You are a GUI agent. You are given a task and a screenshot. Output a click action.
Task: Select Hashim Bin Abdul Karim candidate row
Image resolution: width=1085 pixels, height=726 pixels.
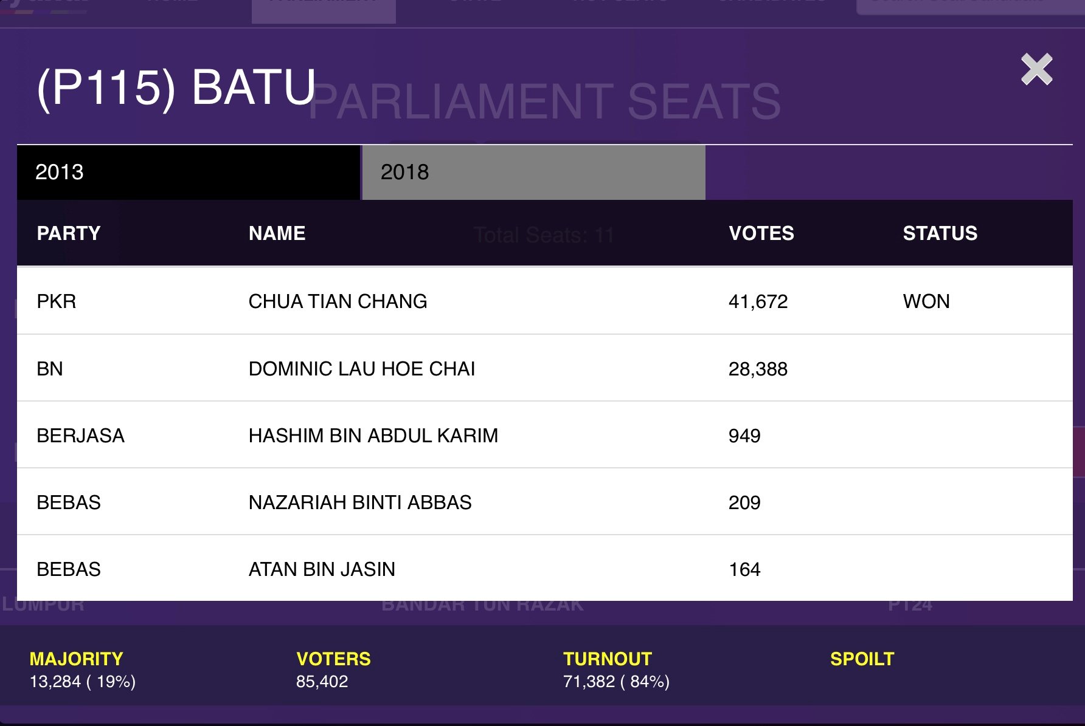[545, 435]
